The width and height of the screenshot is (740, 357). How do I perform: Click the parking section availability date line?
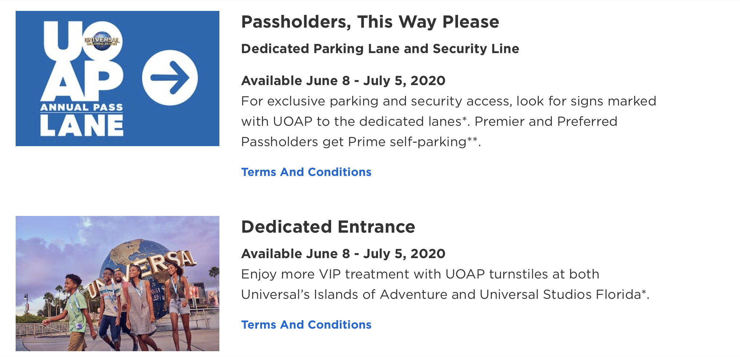[343, 81]
